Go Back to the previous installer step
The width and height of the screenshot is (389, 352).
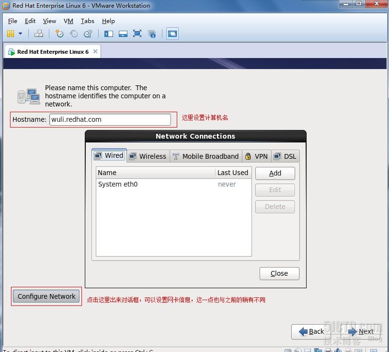311,332
